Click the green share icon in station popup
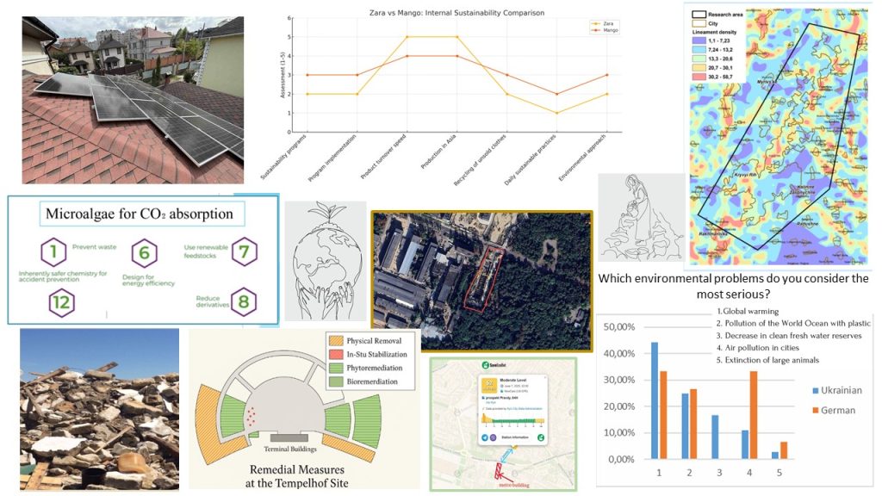 coord(540,437)
